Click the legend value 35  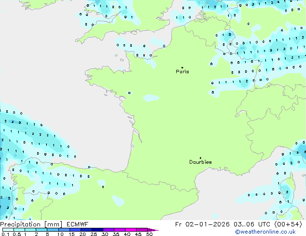pyautogui.click(x=116, y=234)
